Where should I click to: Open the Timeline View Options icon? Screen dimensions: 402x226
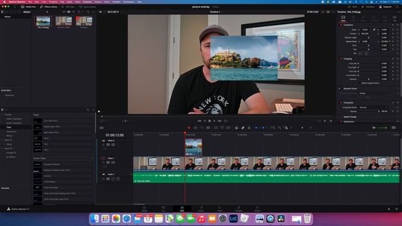[102, 127]
